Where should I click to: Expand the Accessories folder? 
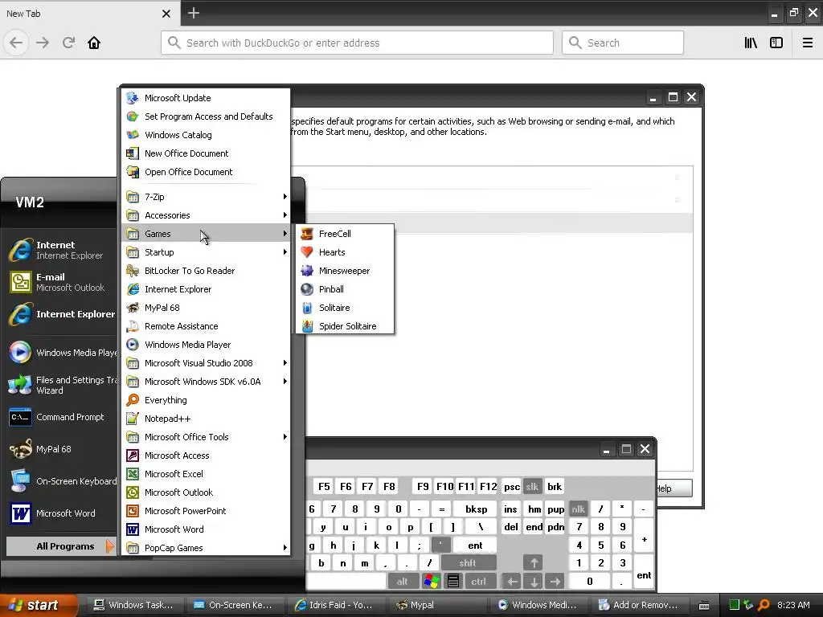[x=206, y=215]
